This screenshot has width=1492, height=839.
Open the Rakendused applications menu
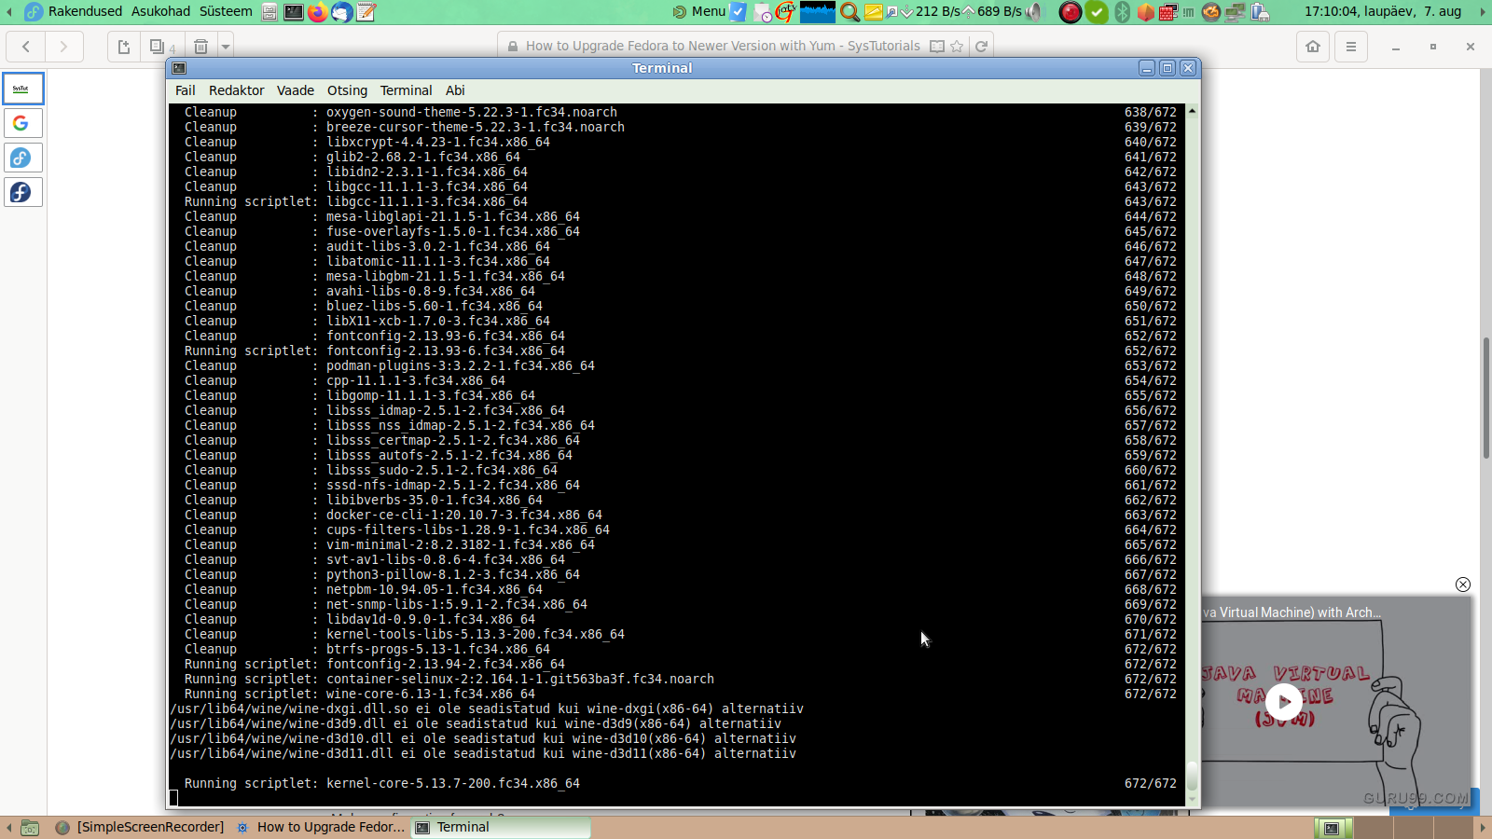coord(85,11)
